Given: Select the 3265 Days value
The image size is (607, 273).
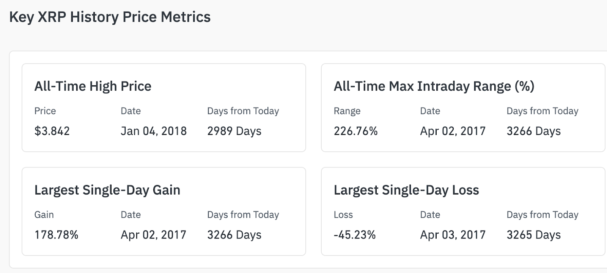Looking at the screenshot, I should point(533,235).
